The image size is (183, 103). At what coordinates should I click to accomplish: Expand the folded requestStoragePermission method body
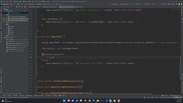tap(80, 87)
